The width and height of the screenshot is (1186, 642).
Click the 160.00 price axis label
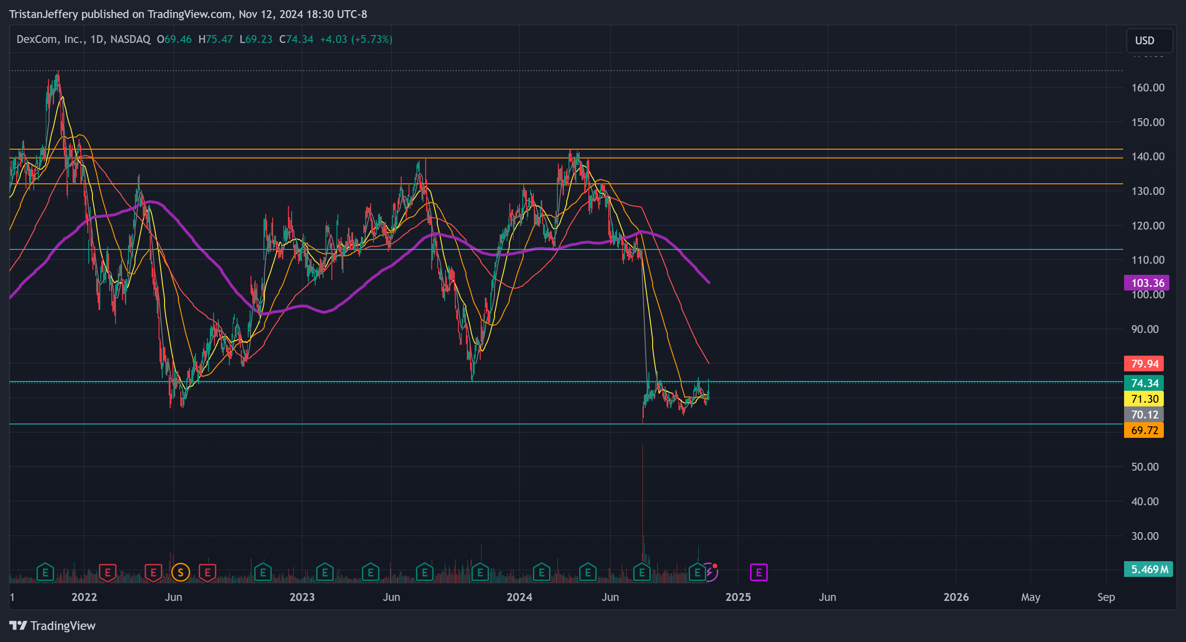click(1148, 87)
